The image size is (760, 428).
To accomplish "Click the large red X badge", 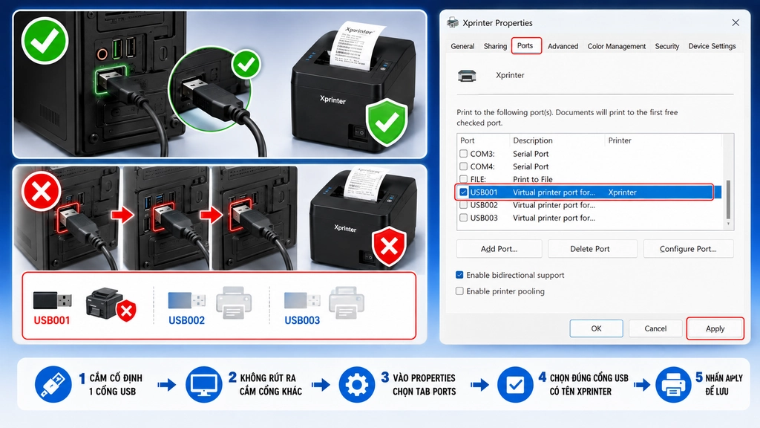I will (41, 191).
